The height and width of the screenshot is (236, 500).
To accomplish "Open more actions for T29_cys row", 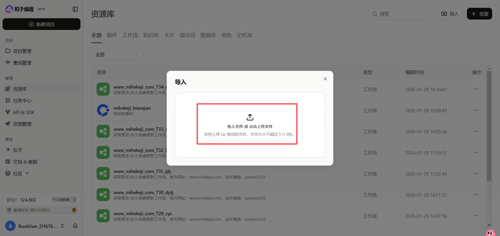I will 475,216.
